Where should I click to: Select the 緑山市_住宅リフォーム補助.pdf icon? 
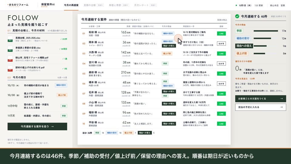[10, 59]
